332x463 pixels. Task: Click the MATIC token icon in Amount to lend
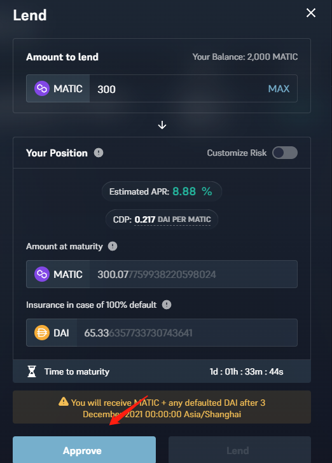[x=42, y=88]
